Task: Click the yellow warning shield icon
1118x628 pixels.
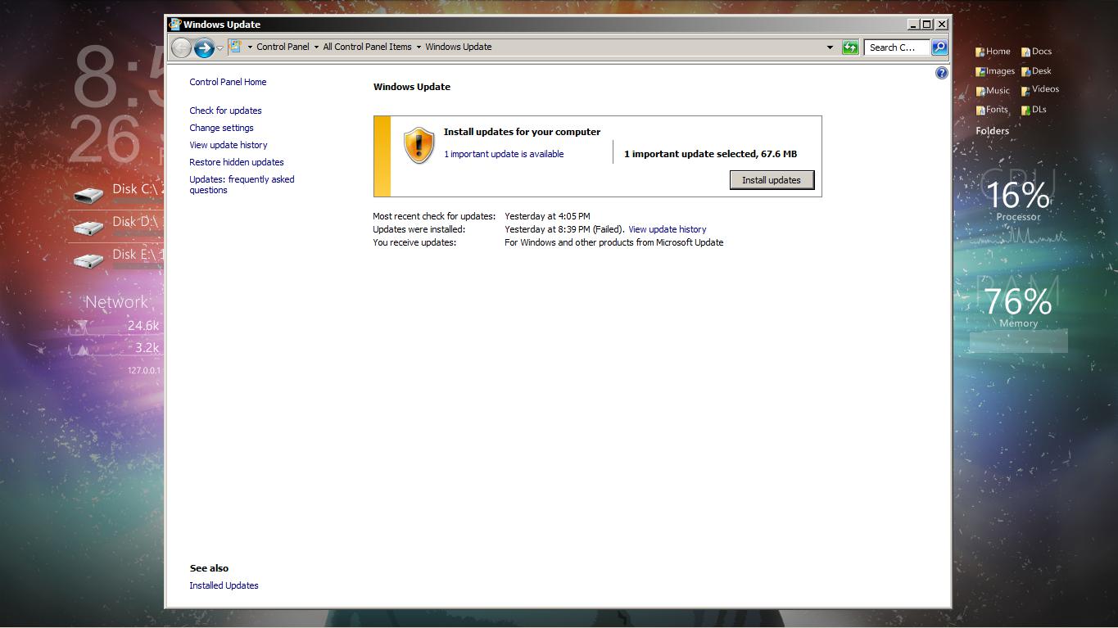Action: coord(419,146)
